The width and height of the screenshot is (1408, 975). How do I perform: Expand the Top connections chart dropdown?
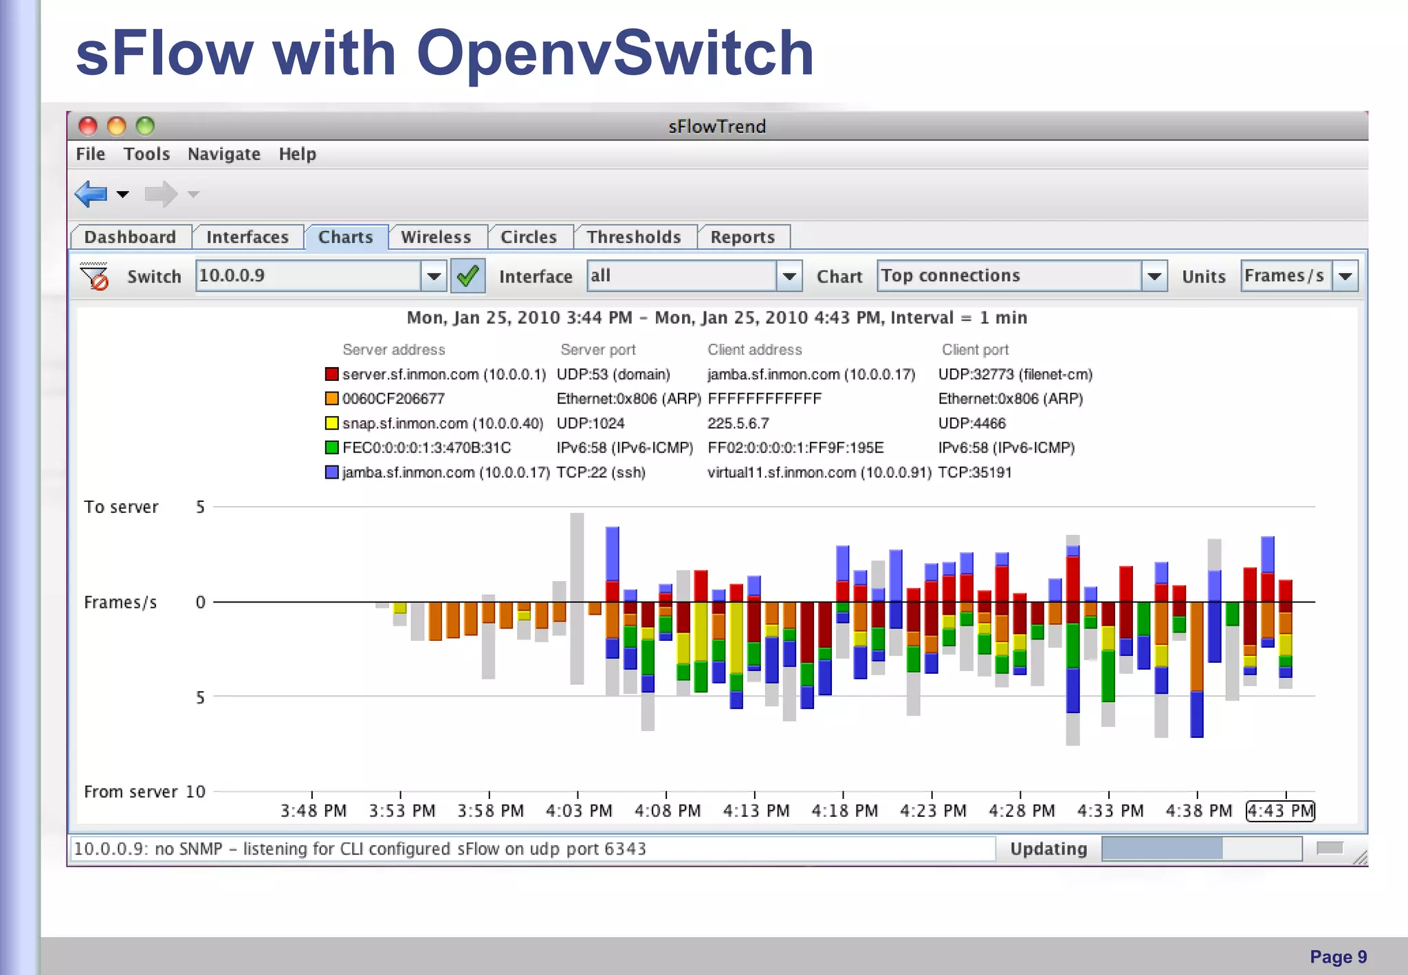pyautogui.click(x=1154, y=276)
